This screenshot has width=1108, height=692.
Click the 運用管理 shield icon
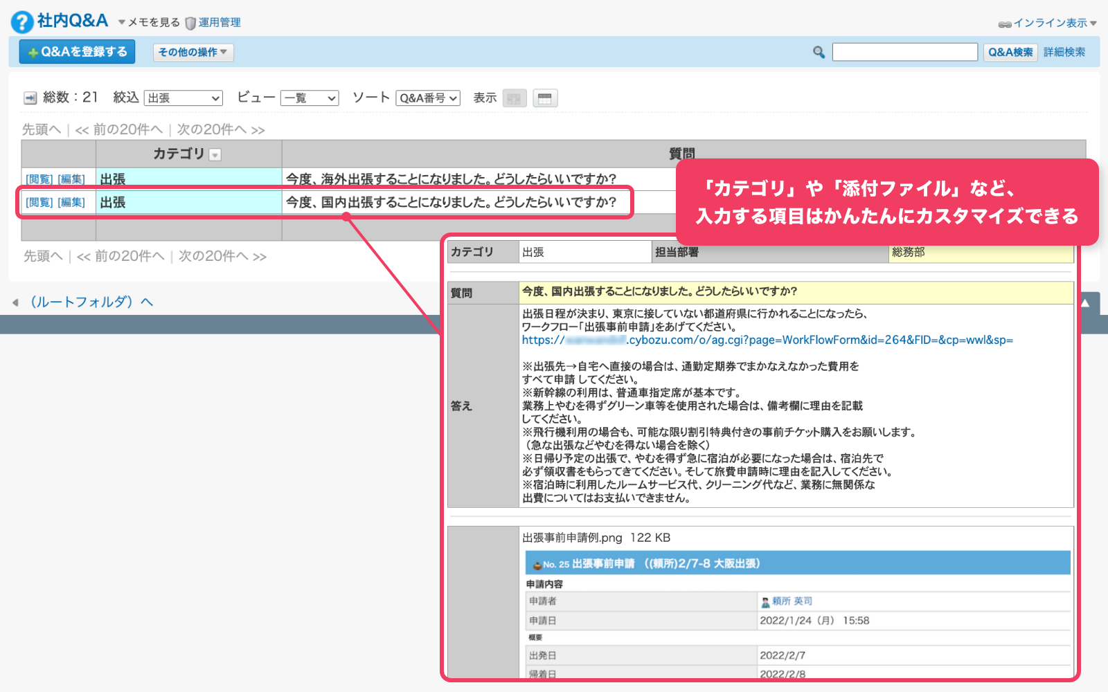coord(190,23)
